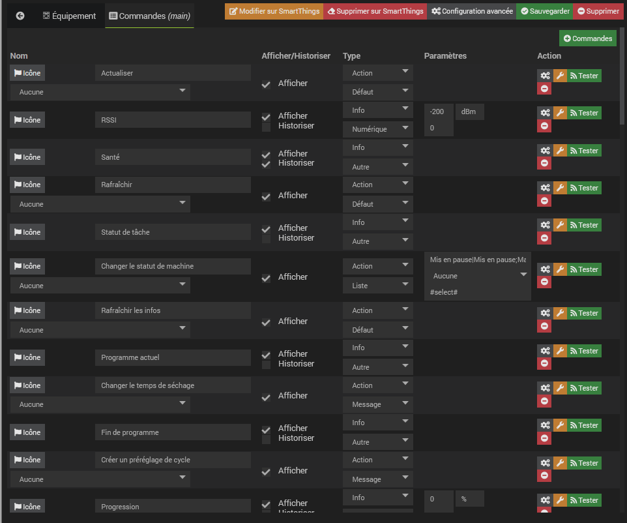
Task: Edit the Progression name field
Action: pyautogui.click(x=173, y=506)
